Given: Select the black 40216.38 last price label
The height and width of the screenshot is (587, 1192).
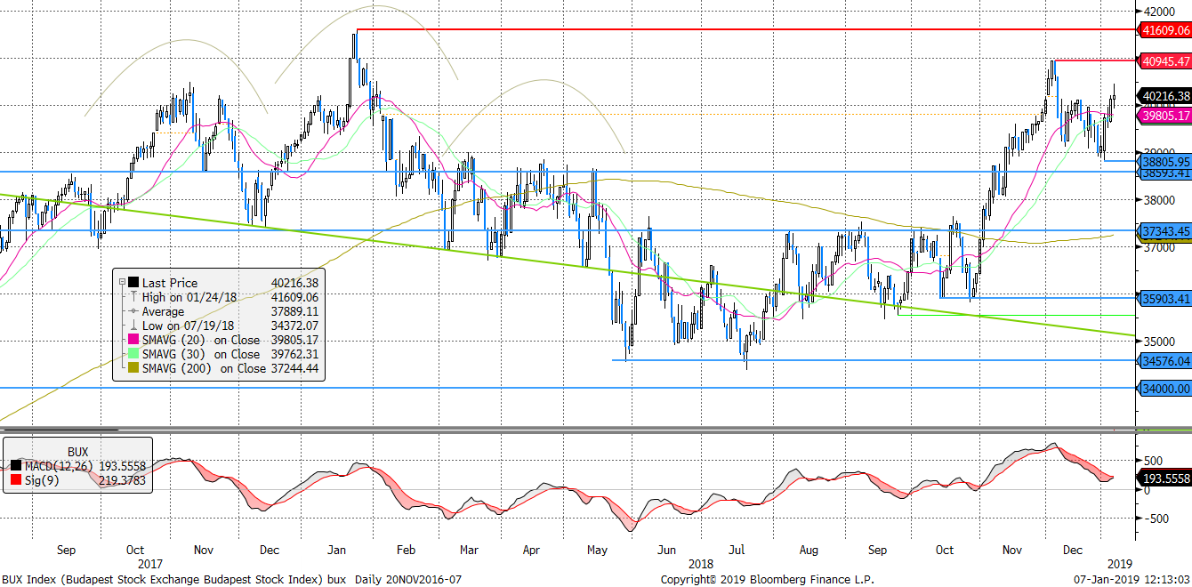Looking at the screenshot, I should (x=1164, y=96).
